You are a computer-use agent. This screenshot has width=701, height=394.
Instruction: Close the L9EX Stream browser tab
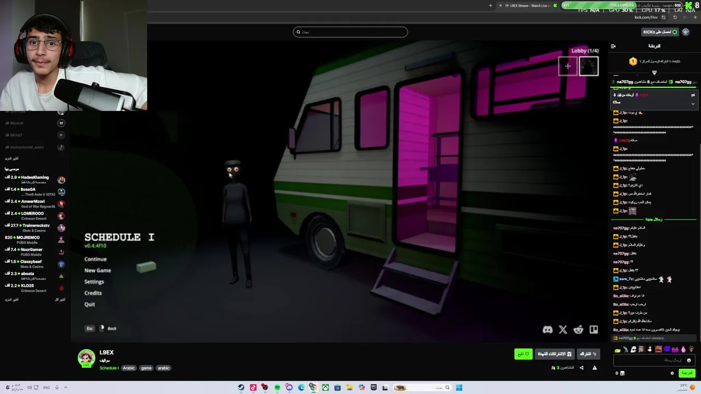coord(501,5)
